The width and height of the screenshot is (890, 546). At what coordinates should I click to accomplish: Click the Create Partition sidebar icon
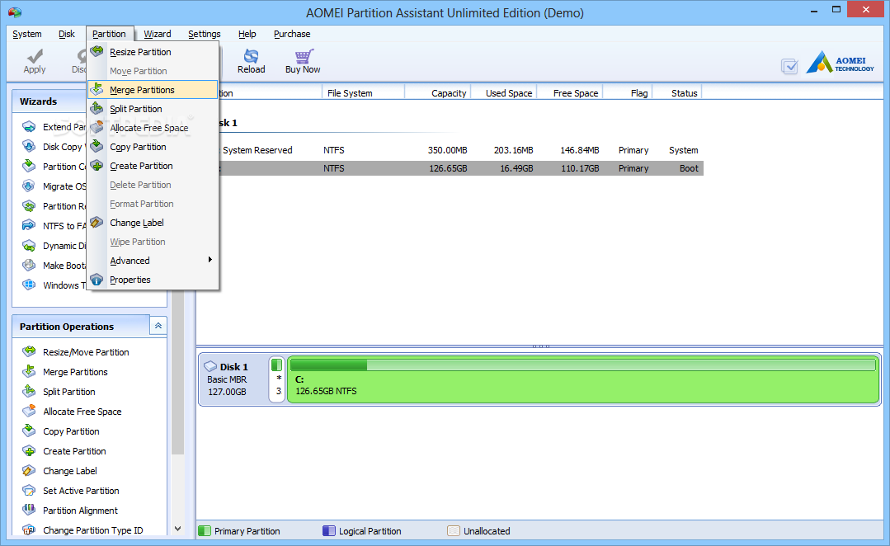[x=29, y=450]
